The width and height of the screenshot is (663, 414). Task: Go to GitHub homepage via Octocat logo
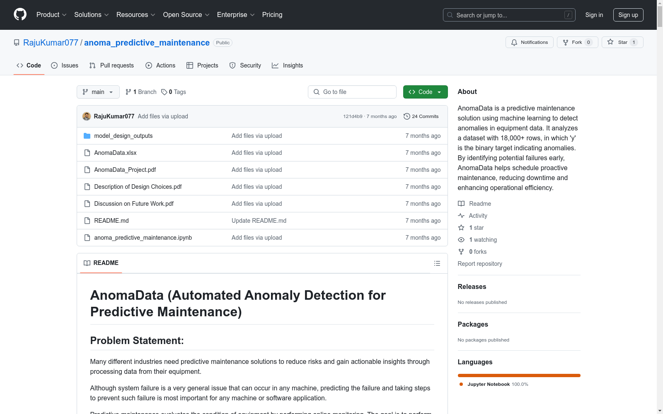20,14
